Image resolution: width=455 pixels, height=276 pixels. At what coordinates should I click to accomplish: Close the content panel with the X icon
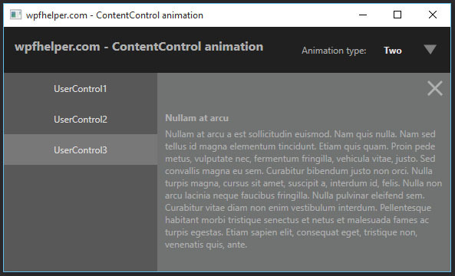435,88
